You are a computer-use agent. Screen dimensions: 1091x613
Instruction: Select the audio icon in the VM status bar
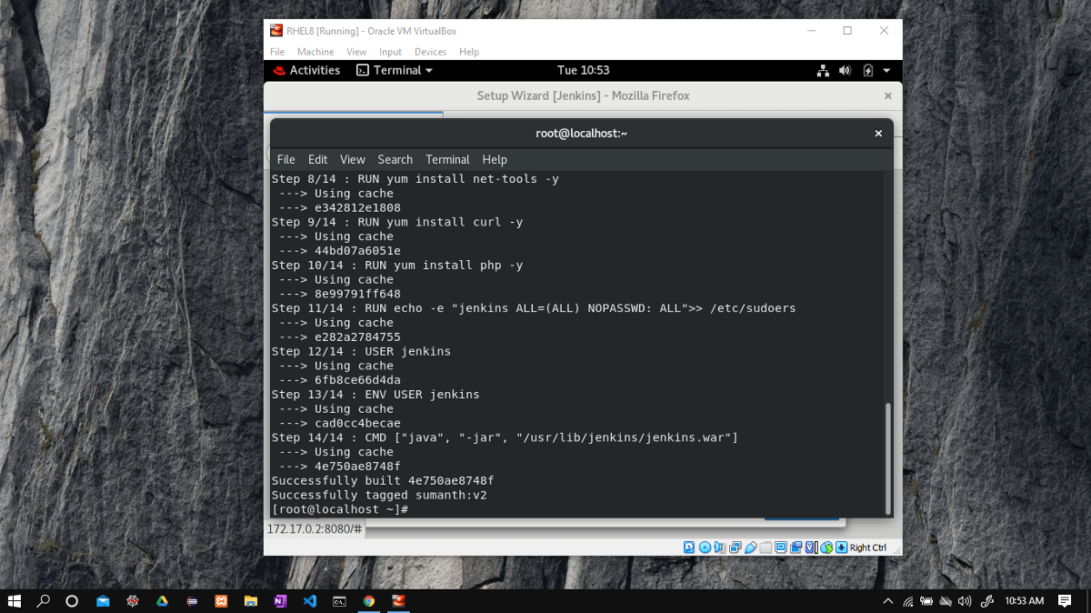tap(720, 547)
